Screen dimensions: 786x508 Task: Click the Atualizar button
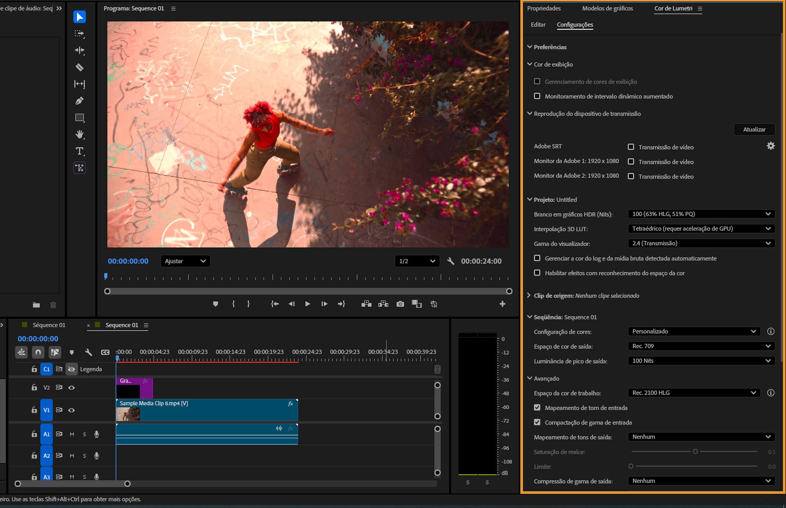(x=754, y=129)
